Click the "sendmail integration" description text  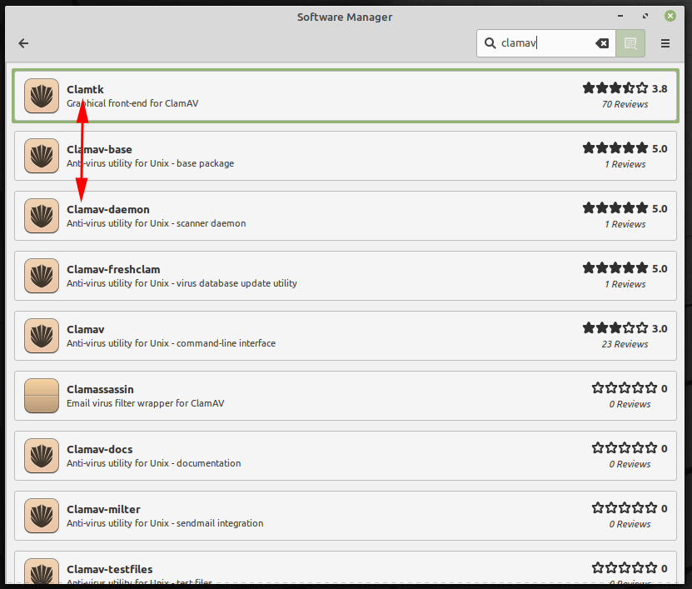click(220, 524)
